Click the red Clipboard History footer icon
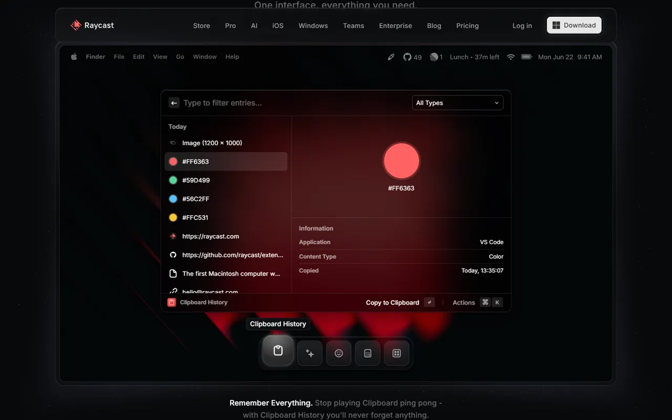Viewport: 672px width, 420px height. 172,302
